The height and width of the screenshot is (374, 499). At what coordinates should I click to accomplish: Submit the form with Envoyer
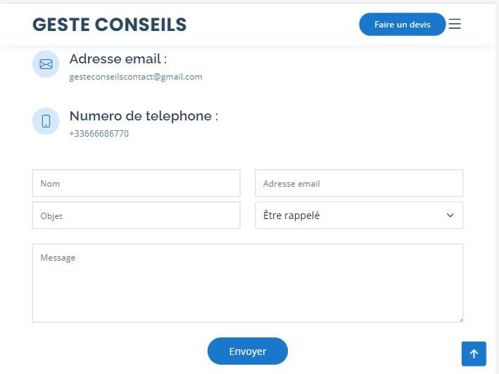(248, 351)
